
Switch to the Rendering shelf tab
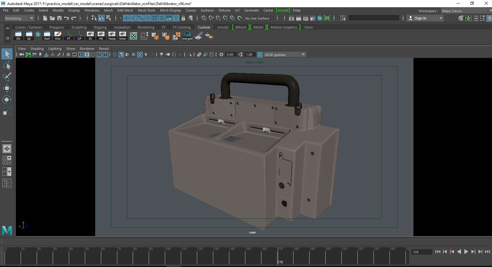[x=146, y=27]
